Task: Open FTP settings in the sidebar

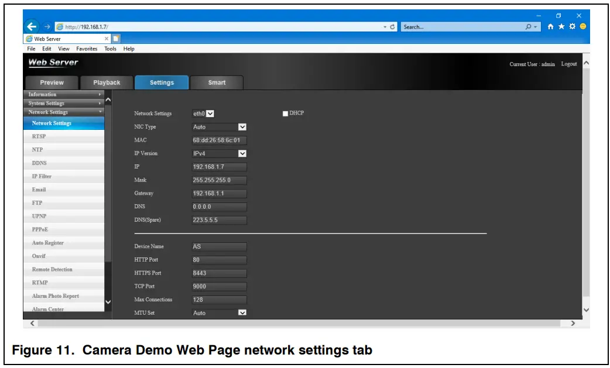Action: [x=64, y=203]
